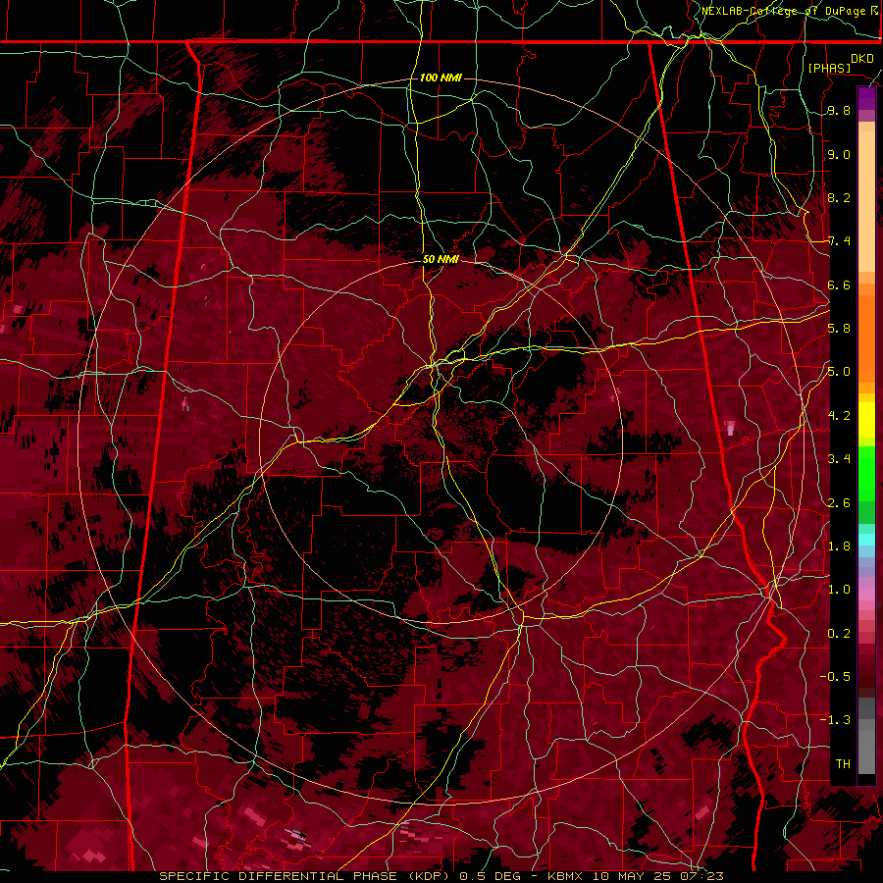The width and height of the screenshot is (883, 883).
Task: Click the KBMX radar site identifier
Action: pyautogui.click(x=567, y=876)
